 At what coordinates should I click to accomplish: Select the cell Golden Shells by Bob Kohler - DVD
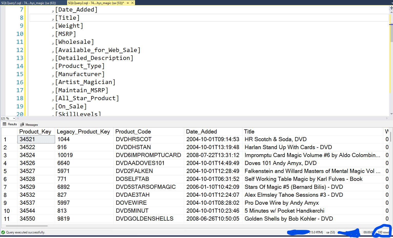click(x=313, y=219)
